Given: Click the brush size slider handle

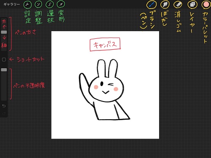Looking at the screenshot, I should (x=4, y=32).
